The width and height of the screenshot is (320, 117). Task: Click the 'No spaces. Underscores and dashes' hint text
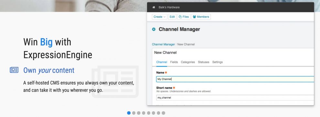[184, 91]
